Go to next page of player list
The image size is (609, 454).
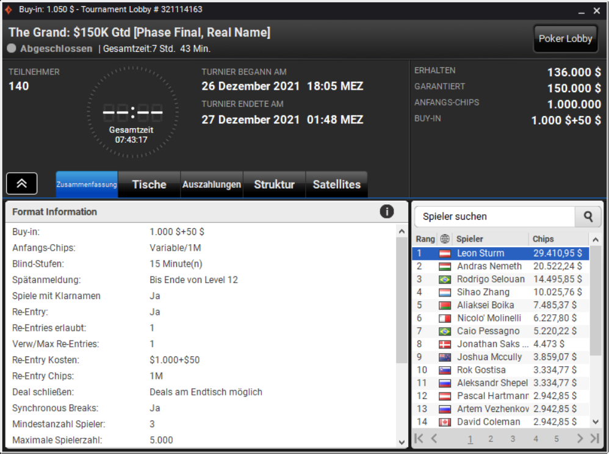(x=580, y=439)
